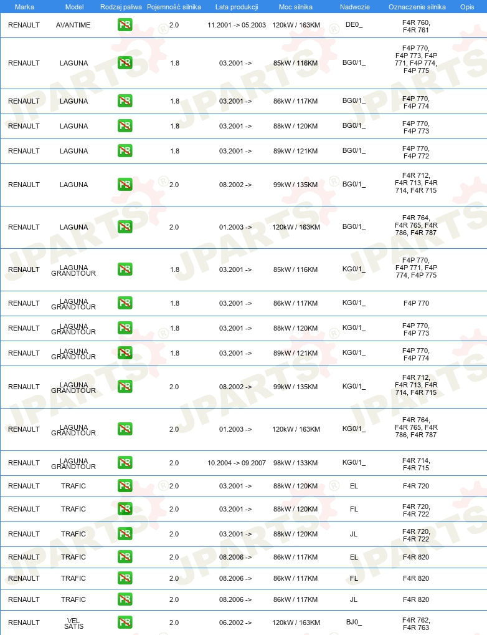Select engine codes F4R 762, F4R 763
Screen dimensions: 487x635
pos(416,624)
